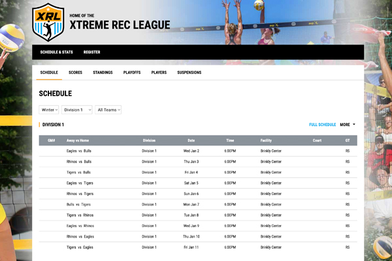Click the XRL shield logo
392x261 pixels.
coord(49,22)
